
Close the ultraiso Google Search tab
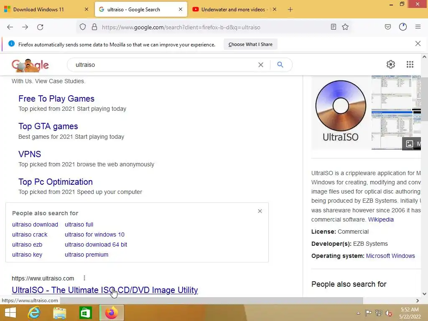tap(181, 10)
